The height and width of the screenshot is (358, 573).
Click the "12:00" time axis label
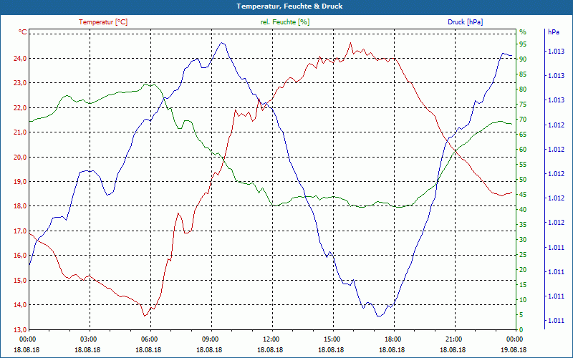coord(270,339)
